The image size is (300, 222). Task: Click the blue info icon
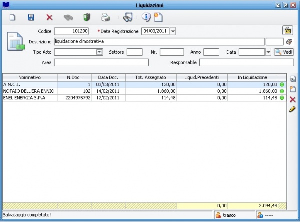[146, 17]
